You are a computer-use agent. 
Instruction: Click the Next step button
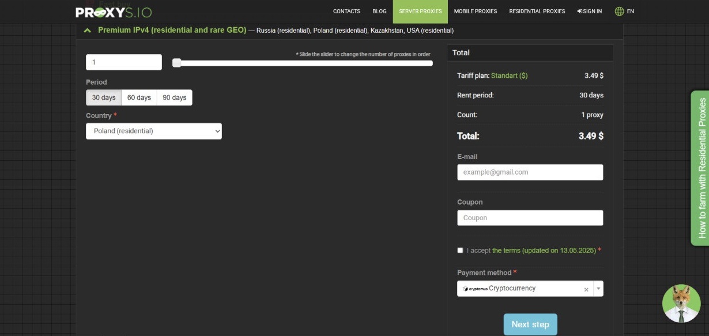tap(530, 324)
